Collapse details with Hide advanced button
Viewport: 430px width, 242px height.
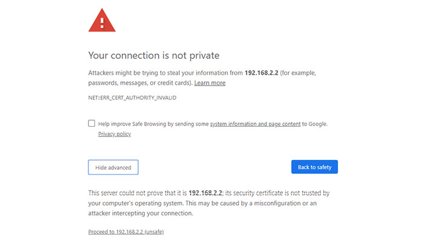point(113,167)
